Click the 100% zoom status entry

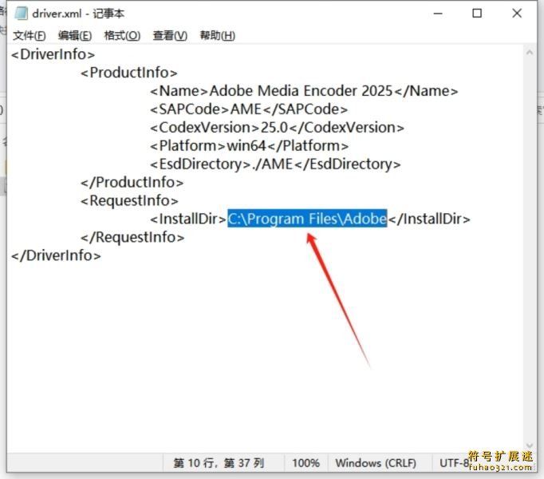click(x=306, y=463)
